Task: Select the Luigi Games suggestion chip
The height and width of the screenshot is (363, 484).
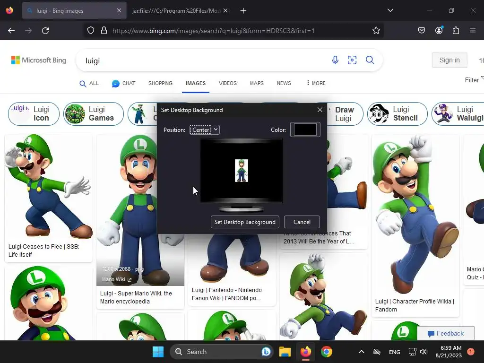Action: pyautogui.click(x=94, y=113)
